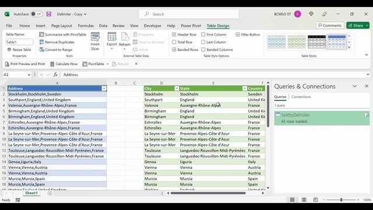Click the Comments button
Screen dimensions: 373x210
(330, 26)
